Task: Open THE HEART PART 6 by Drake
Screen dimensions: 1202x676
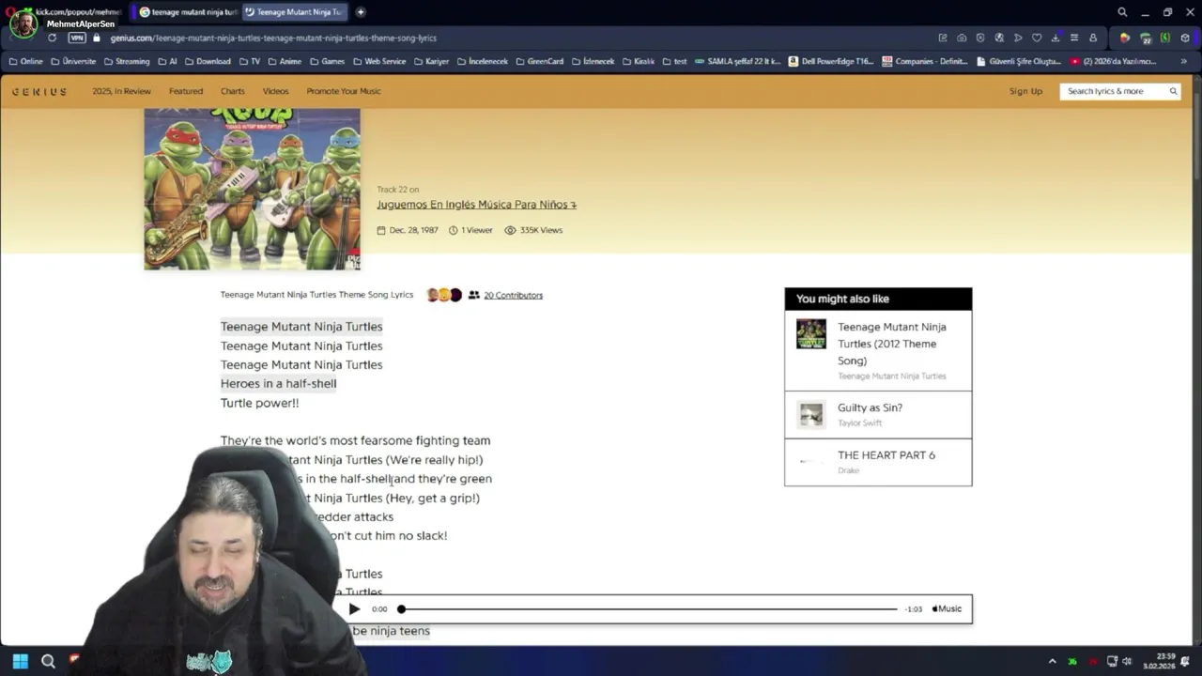Action: point(878,462)
